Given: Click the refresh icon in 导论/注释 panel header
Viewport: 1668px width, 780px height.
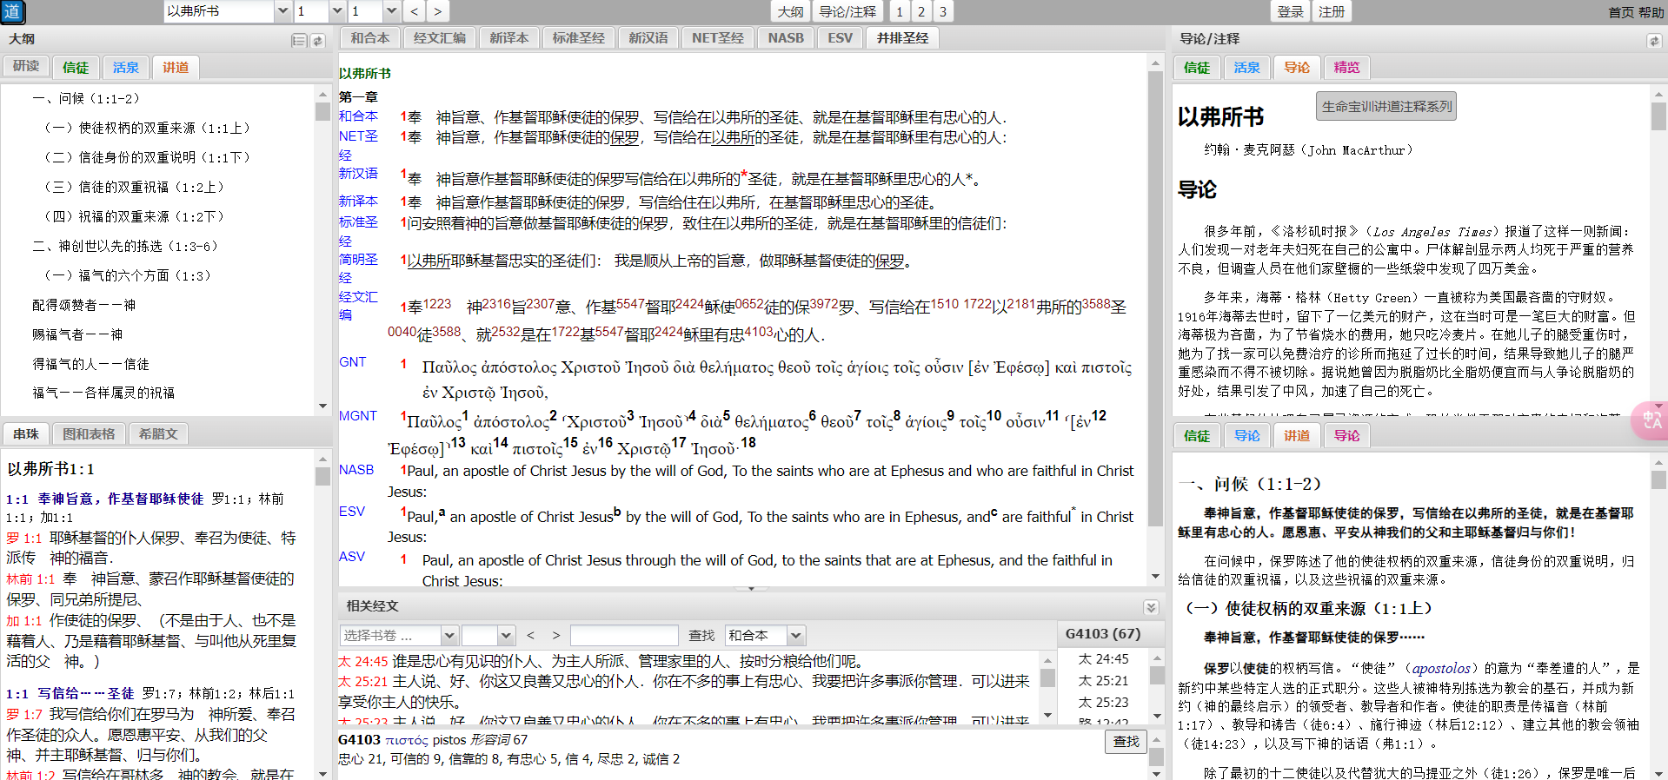Looking at the screenshot, I should [1653, 41].
